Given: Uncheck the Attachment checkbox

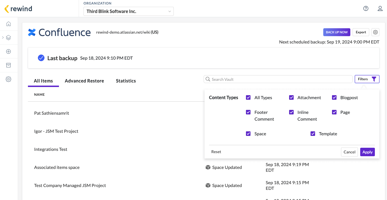Looking at the screenshot, I should point(291,97).
